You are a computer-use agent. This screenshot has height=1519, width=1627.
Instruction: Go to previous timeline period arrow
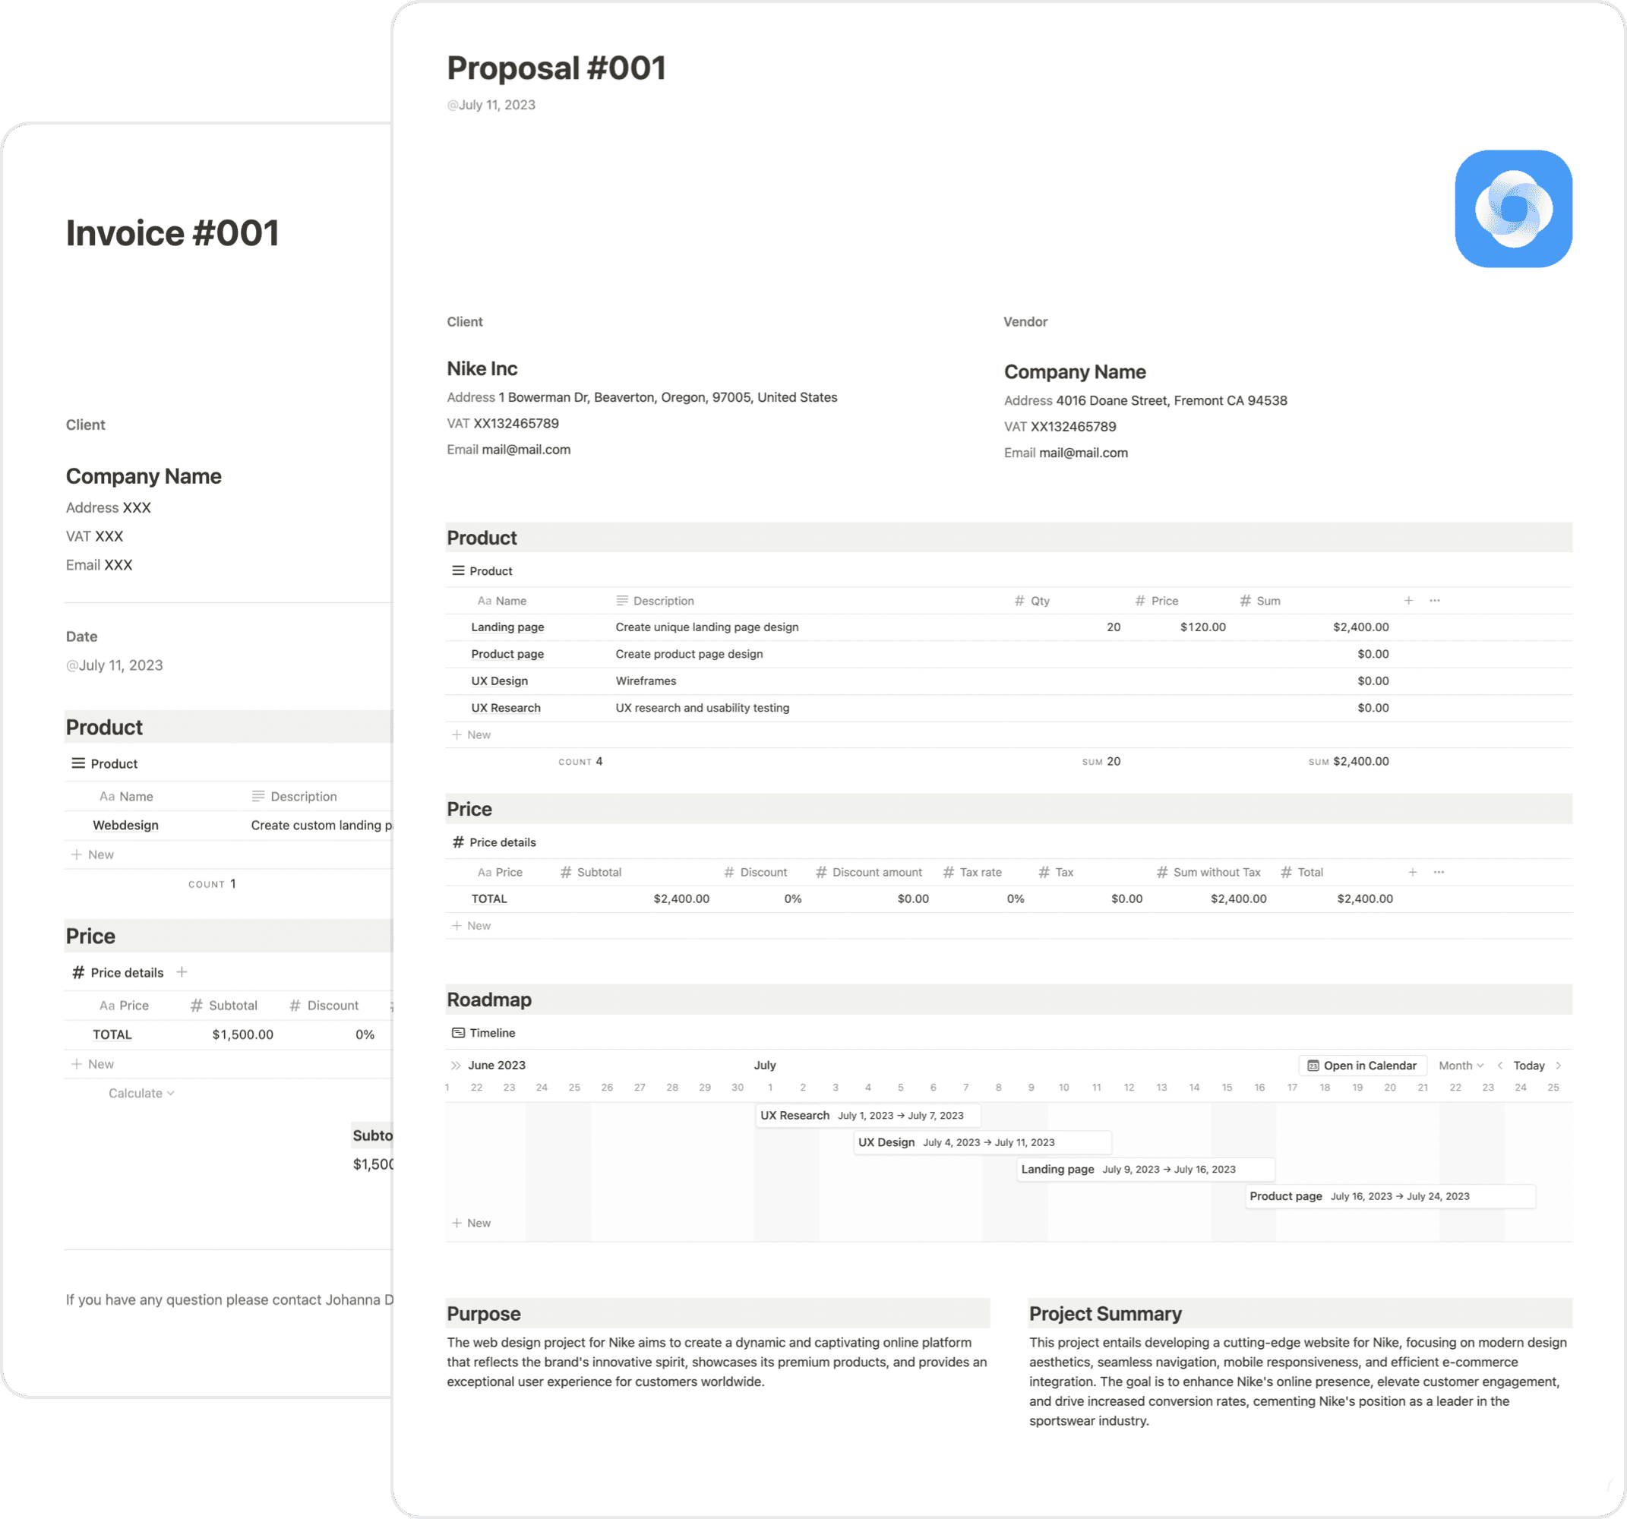click(1499, 1066)
